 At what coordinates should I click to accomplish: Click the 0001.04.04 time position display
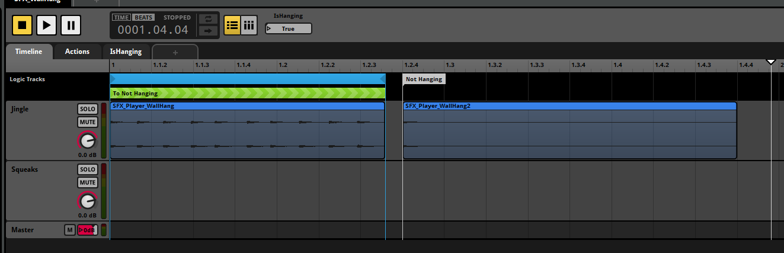pyautogui.click(x=152, y=30)
